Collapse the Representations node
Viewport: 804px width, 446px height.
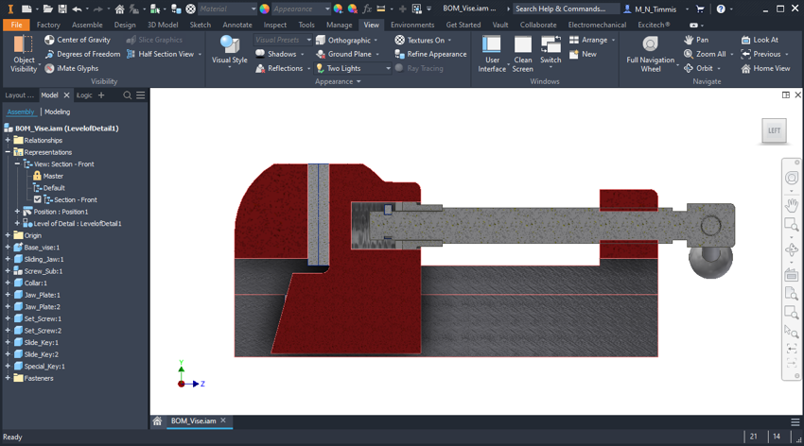coord(8,152)
